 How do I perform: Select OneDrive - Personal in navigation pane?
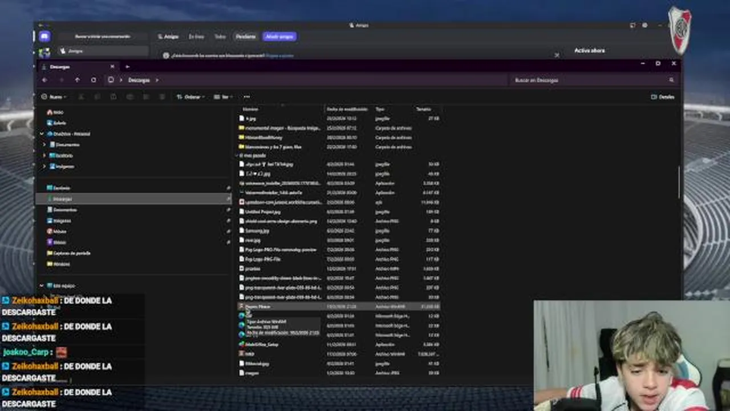68,134
